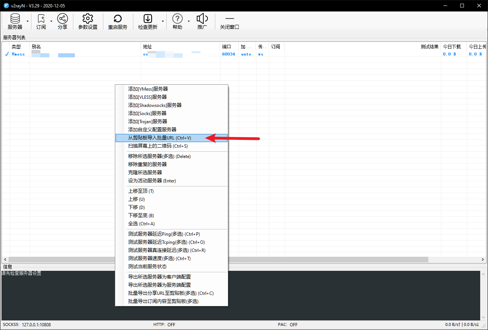Choose 测试服务器速度 menu entry
Image resolution: width=488 pixels, height=330 pixels.
(x=159, y=259)
